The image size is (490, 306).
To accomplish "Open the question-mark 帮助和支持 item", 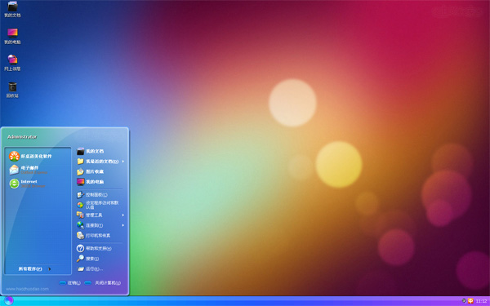I will coord(100,248).
